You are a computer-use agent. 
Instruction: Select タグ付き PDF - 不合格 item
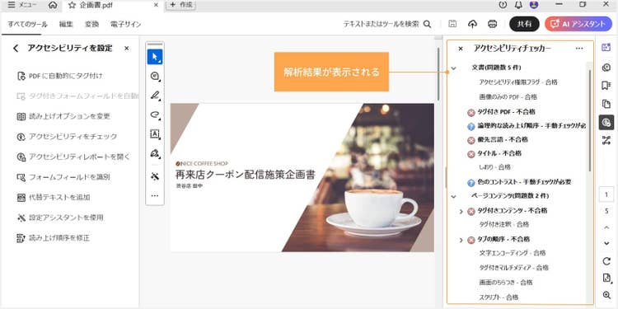[x=501, y=112]
